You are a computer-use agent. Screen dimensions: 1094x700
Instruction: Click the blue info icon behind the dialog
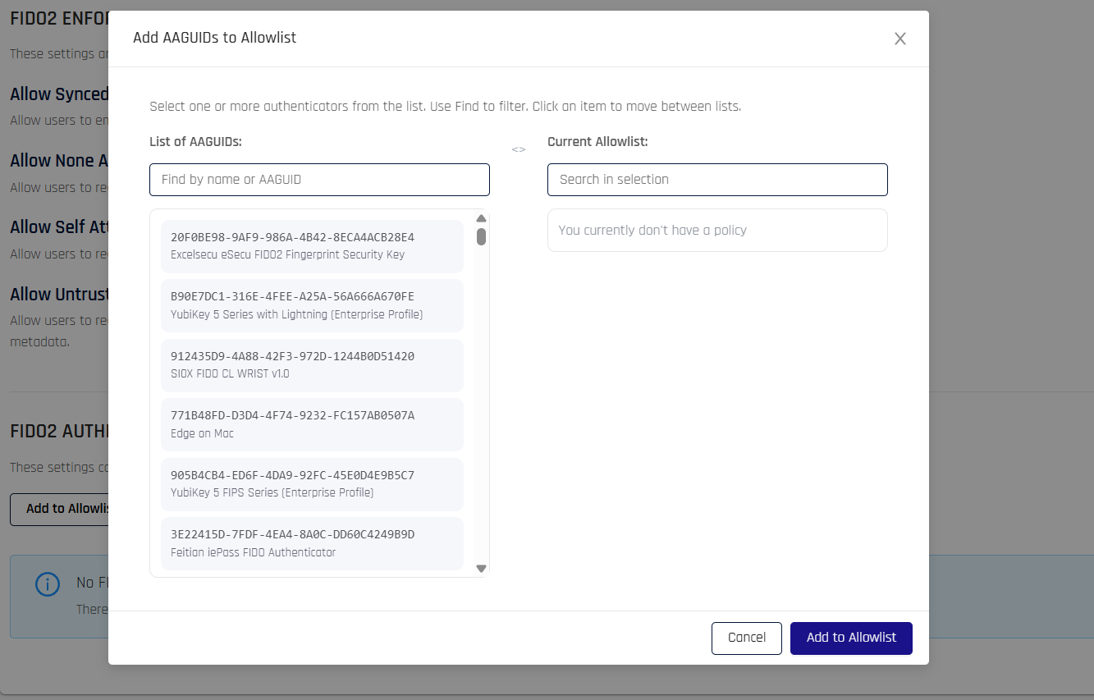48,583
